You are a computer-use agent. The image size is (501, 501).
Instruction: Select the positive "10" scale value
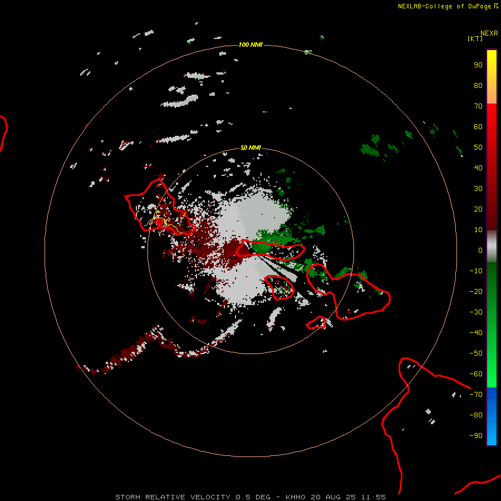point(478,230)
